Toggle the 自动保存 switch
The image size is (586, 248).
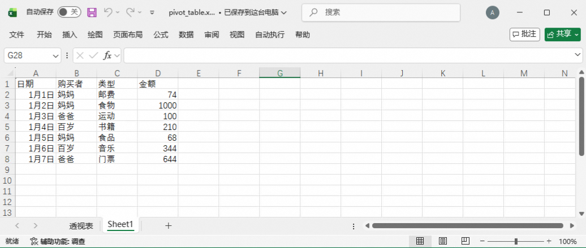click(x=69, y=12)
